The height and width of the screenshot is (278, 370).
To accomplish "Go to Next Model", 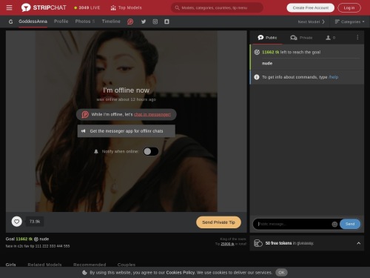I will tap(312, 21).
